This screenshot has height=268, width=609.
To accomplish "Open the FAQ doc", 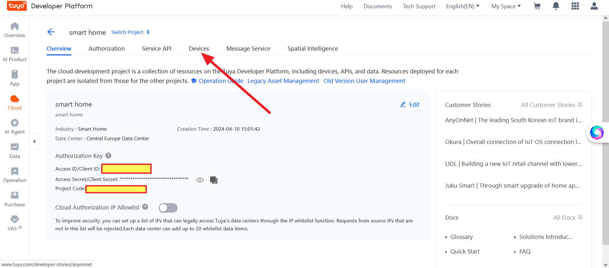I will [x=525, y=252].
